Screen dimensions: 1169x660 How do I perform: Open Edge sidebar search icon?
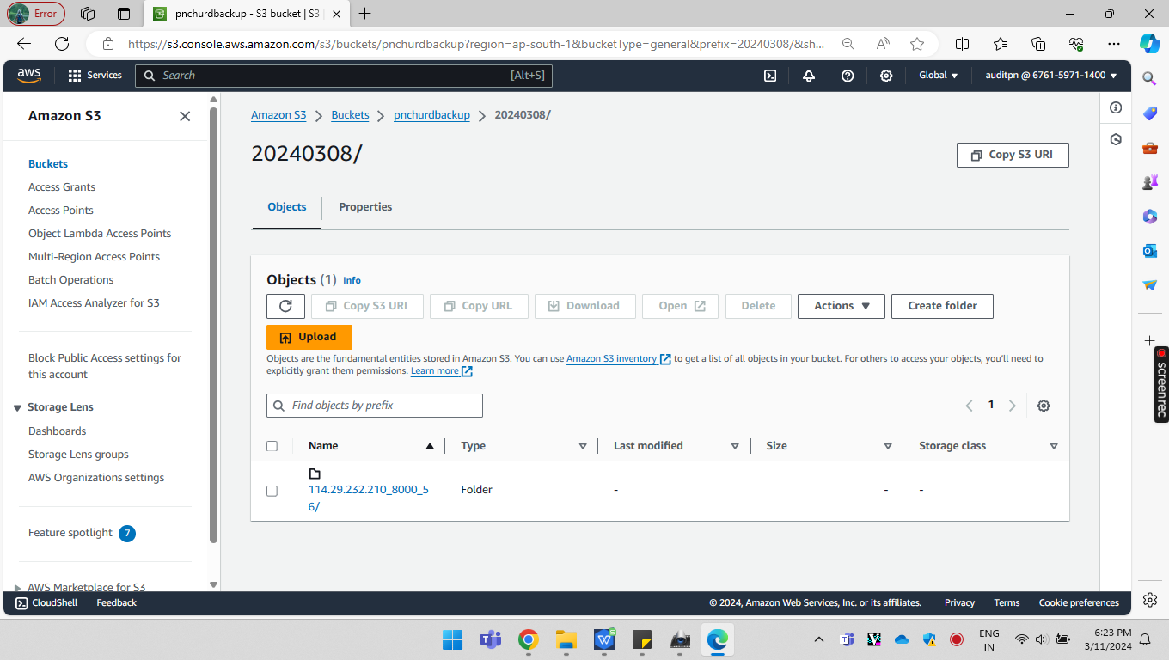(1149, 78)
